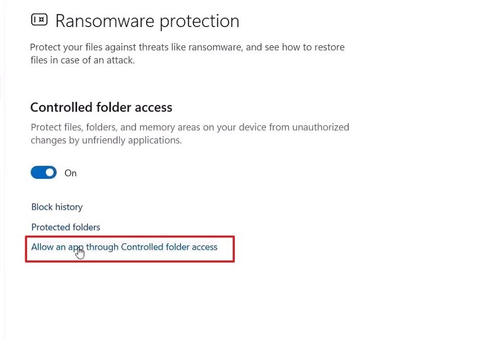Allow an app through Controlled folder access
The height and width of the screenshot is (340, 480).
(125, 246)
